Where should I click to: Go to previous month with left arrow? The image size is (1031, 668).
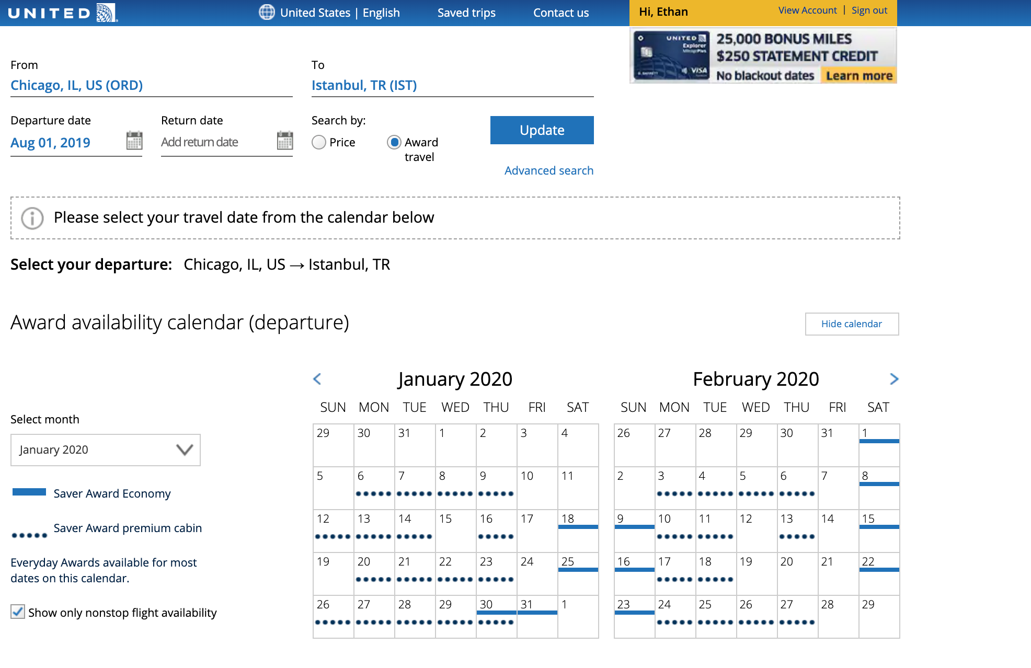[317, 379]
